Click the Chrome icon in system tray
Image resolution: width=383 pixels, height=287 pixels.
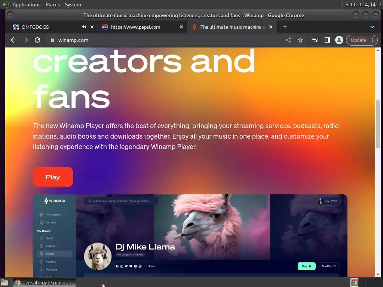pyautogui.click(x=354, y=283)
